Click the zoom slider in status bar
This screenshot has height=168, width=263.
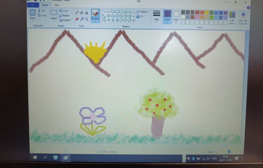[x=229, y=152]
